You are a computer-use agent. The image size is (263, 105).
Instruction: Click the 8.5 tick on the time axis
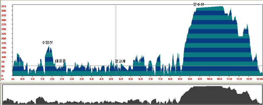[180, 79]
